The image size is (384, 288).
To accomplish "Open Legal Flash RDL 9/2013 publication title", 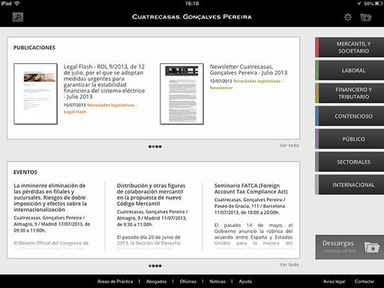I will tap(104, 82).
